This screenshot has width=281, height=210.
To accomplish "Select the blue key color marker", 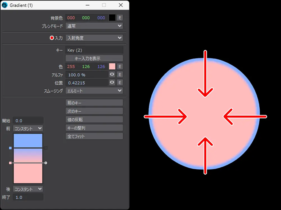I will coord(10,148).
